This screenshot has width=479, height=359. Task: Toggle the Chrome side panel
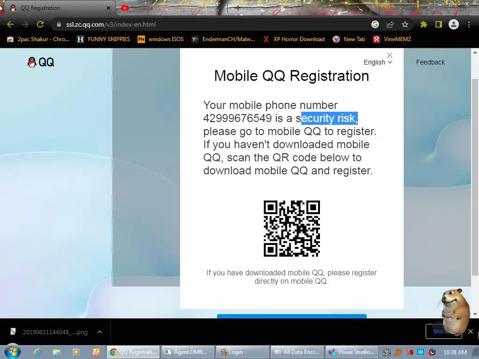point(439,24)
